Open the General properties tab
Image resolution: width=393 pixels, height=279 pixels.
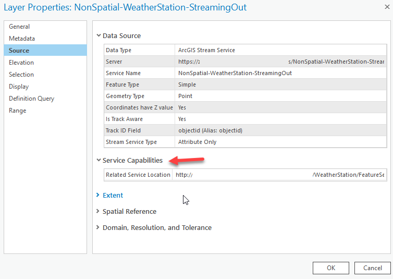pos(19,27)
